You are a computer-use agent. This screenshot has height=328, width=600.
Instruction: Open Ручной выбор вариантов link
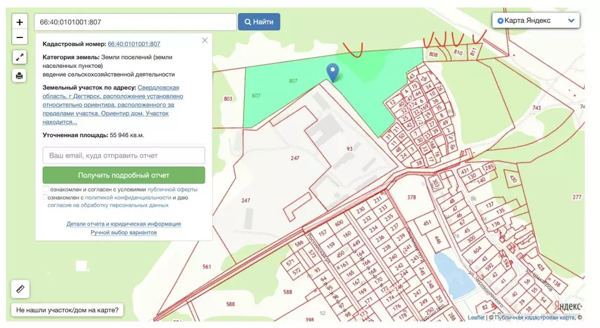(x=124, y=233)
